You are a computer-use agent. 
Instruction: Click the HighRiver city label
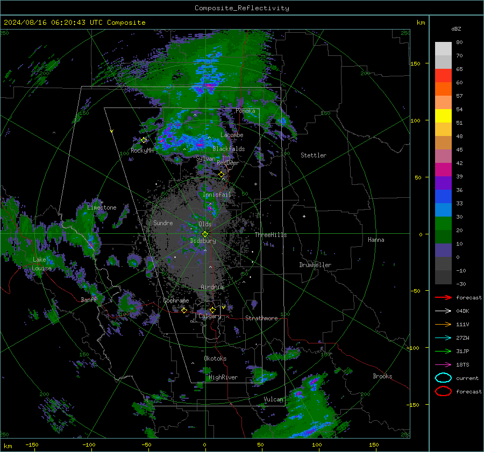223,377
